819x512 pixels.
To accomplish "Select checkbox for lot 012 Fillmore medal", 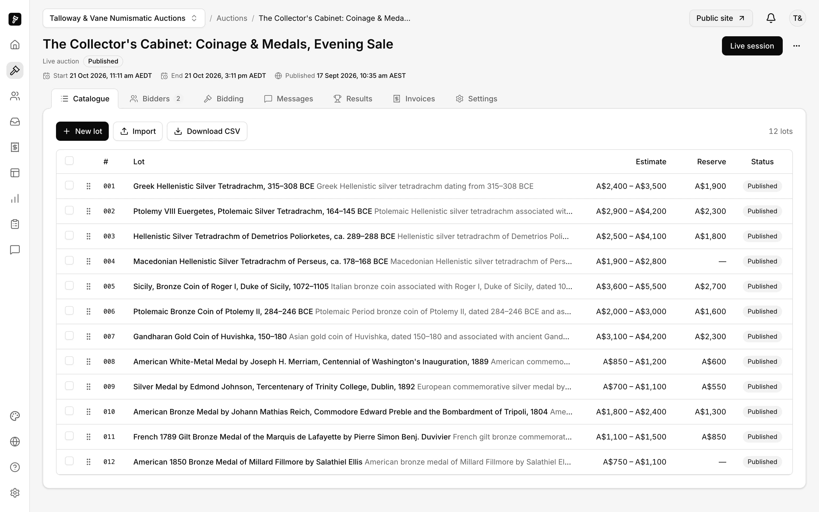I will 69,461.
